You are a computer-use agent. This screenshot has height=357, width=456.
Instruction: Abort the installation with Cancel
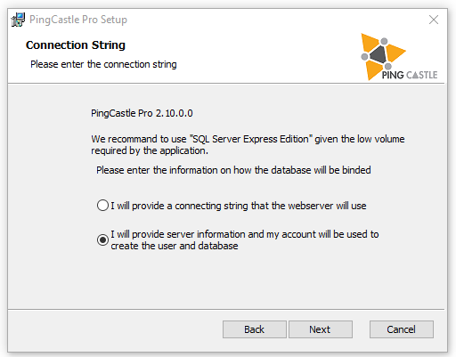pyautogui.click(x=402, y=329)
